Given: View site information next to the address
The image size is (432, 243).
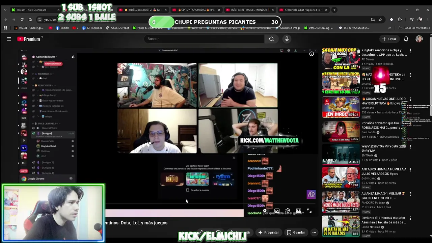Looking at the screenshot, I should (x=40, y=20).
